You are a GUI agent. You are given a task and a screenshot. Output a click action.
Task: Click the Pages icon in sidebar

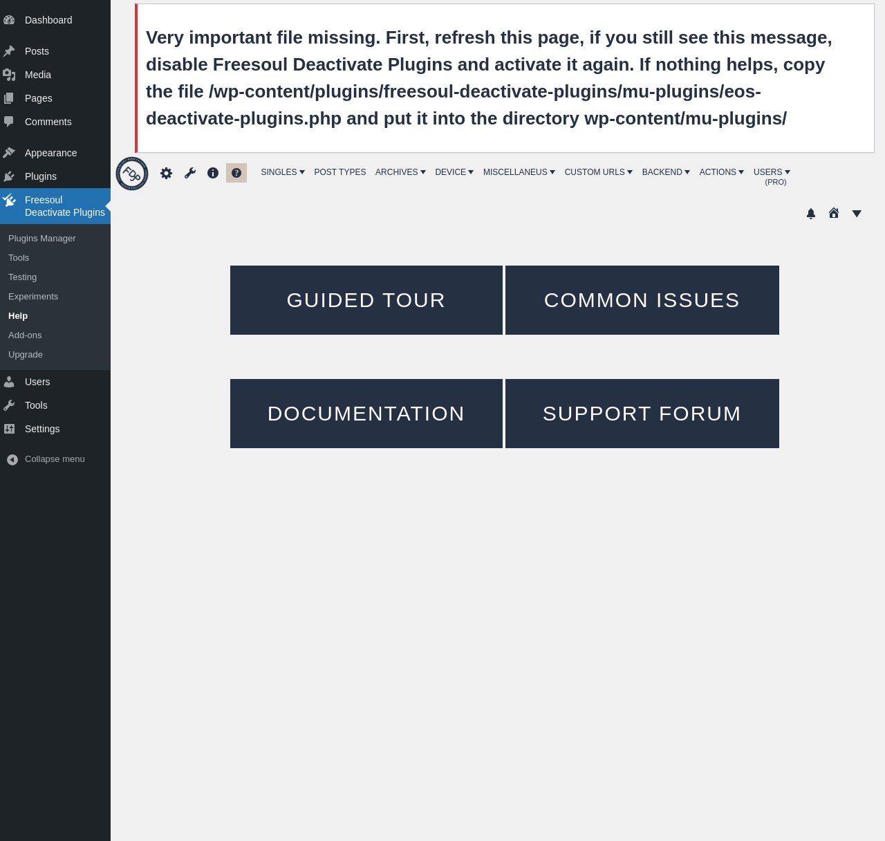click(x=9, y=98)
